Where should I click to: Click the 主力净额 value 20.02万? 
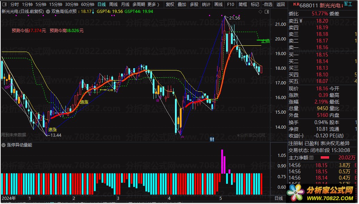(x=347, y=158)
